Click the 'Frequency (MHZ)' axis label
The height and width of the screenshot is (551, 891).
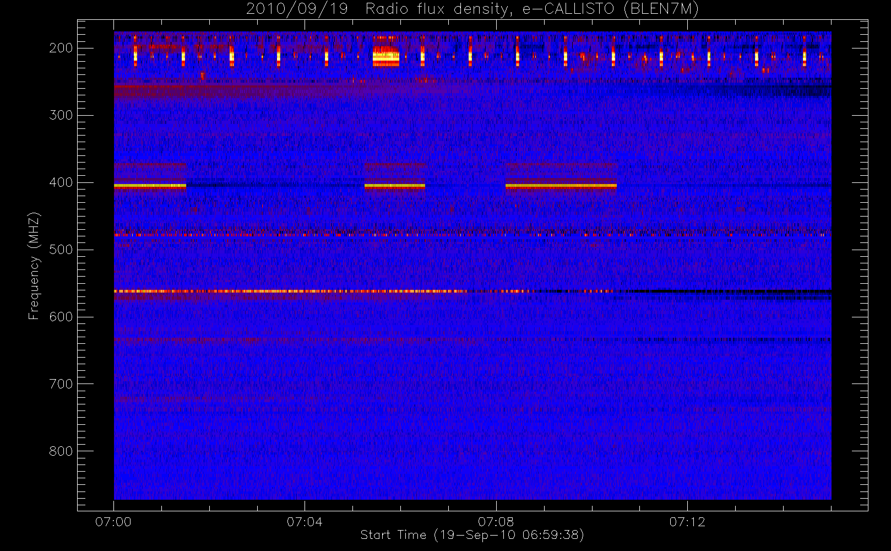(34, 266)
